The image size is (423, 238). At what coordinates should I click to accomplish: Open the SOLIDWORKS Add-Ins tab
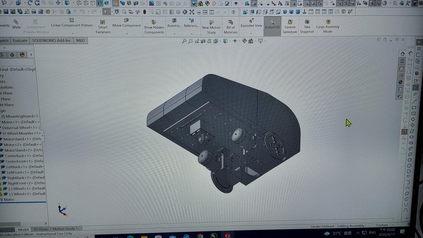click(51, 41)
